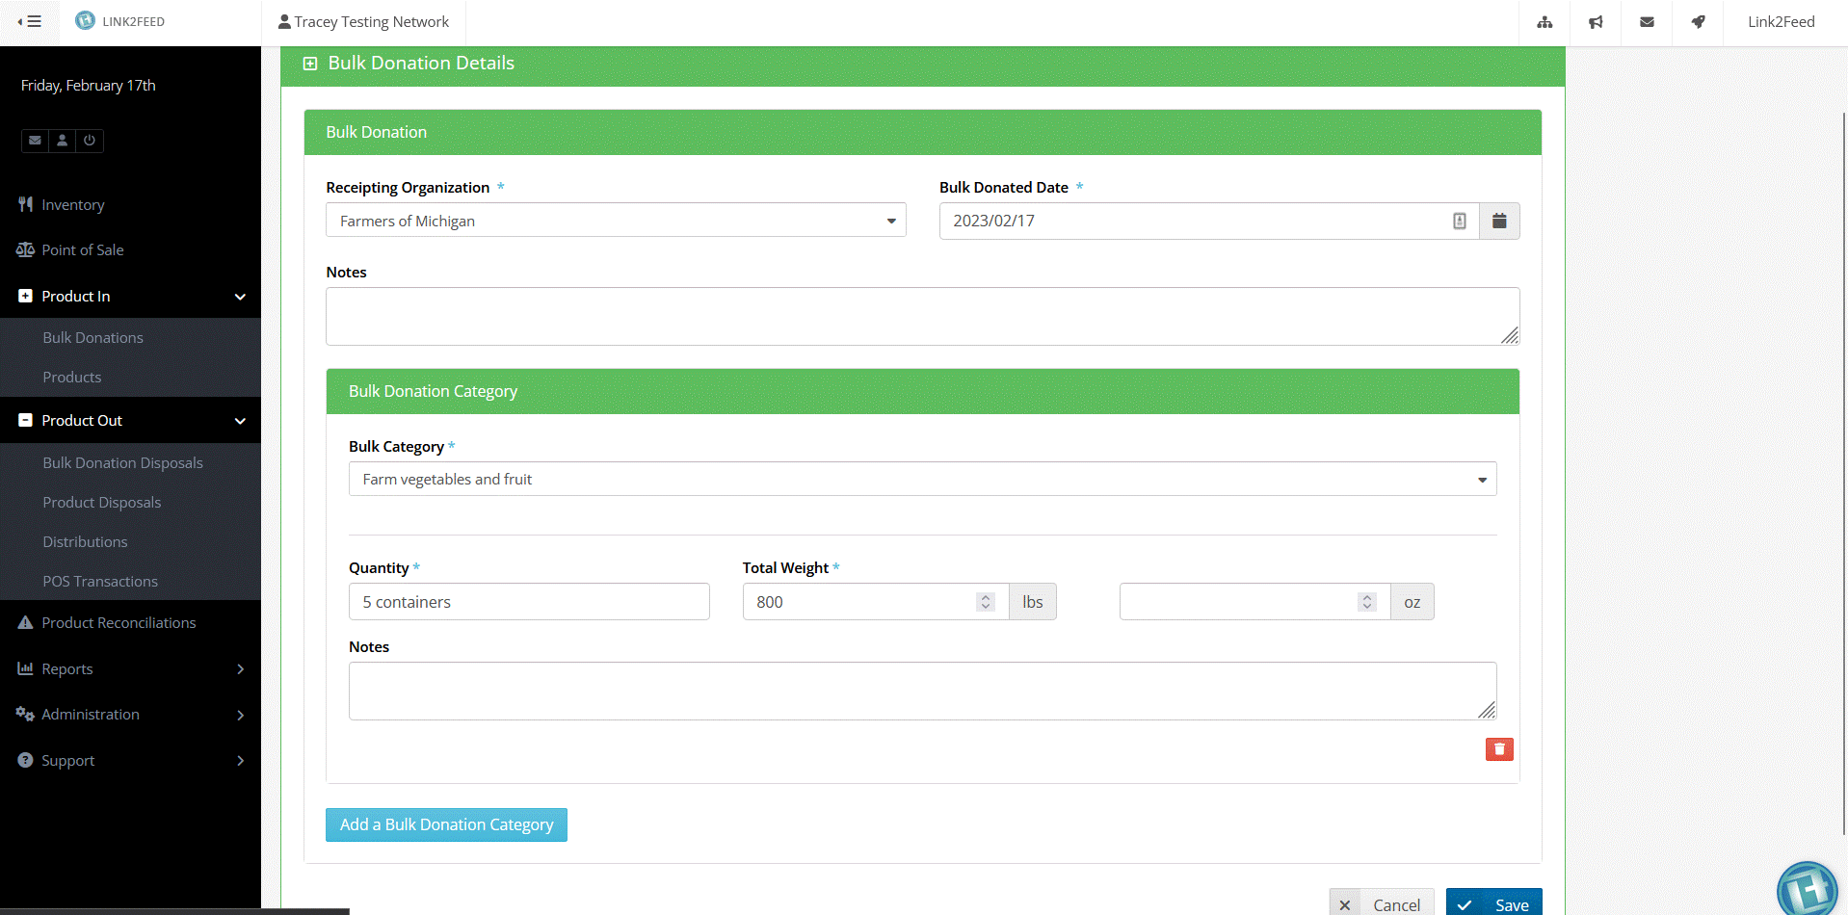Click the power logout icon in sidebar
Viewport: 1848px width, 915px height.
click(90, 141)
